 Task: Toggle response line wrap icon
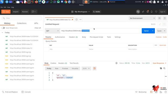[x=94, y=68]
